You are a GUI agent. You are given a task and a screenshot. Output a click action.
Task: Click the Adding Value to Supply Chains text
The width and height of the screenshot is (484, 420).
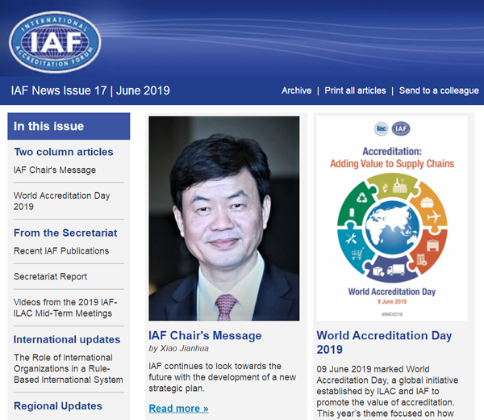[x=392, y=163]
